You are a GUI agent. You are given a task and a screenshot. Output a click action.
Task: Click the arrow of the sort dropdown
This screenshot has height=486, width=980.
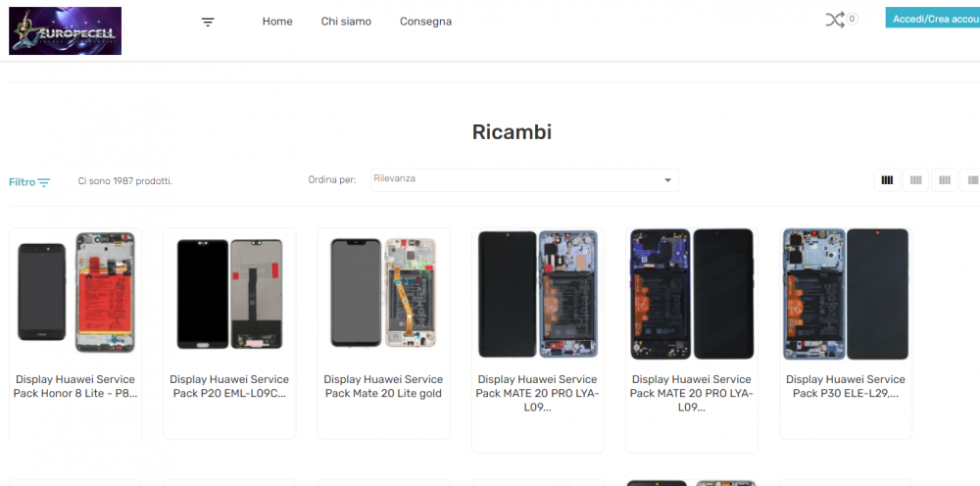667,180
